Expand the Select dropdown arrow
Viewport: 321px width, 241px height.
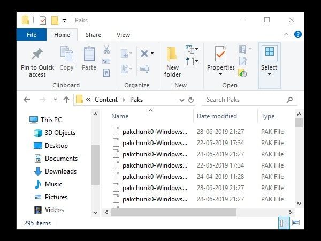270,74
